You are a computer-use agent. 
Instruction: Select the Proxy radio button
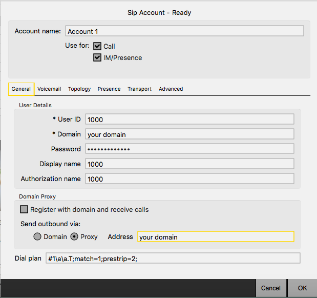74,236
